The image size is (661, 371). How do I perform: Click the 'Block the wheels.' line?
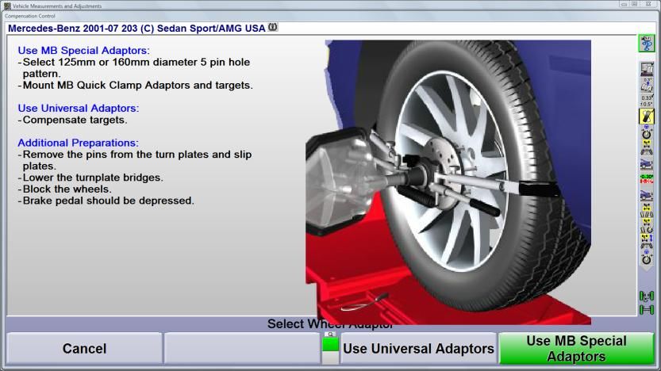click(x=64, y=189)
